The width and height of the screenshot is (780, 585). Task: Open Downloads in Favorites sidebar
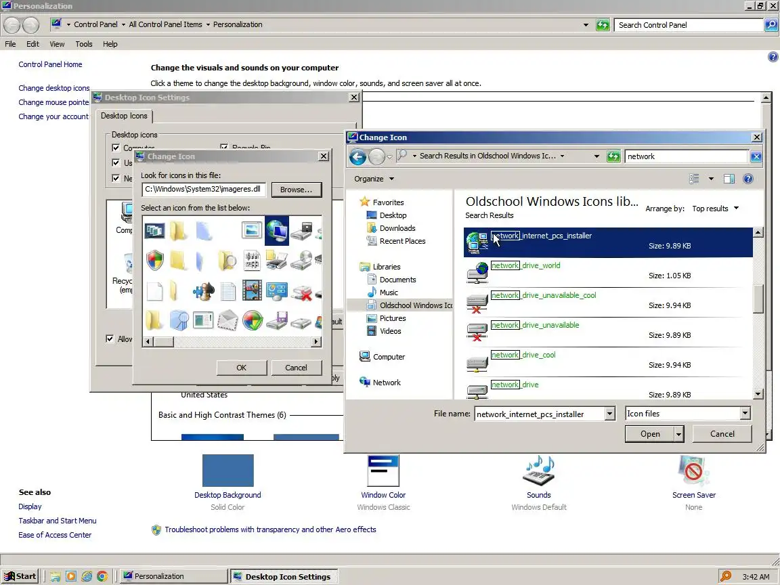(397, 228)
